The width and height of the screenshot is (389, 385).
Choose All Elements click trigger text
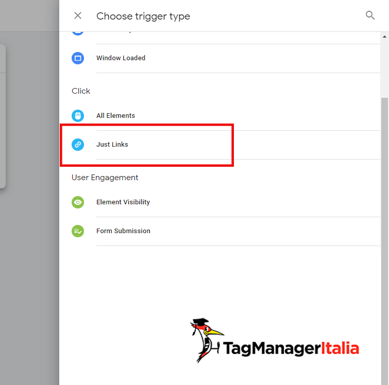click(x=115, y=115)
